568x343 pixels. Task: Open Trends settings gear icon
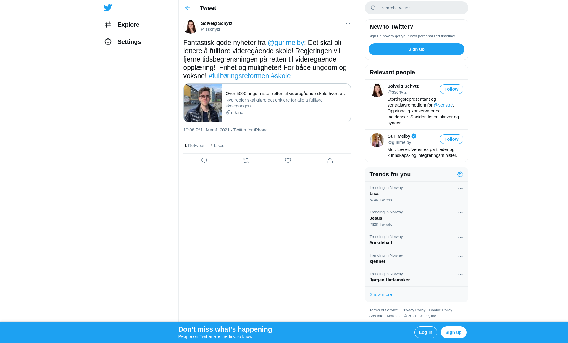coord(460,174)
